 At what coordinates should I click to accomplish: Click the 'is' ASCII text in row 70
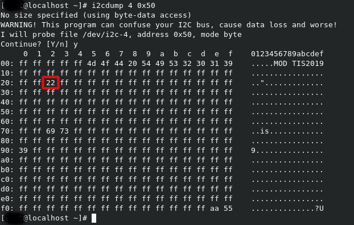pos(265,131)
